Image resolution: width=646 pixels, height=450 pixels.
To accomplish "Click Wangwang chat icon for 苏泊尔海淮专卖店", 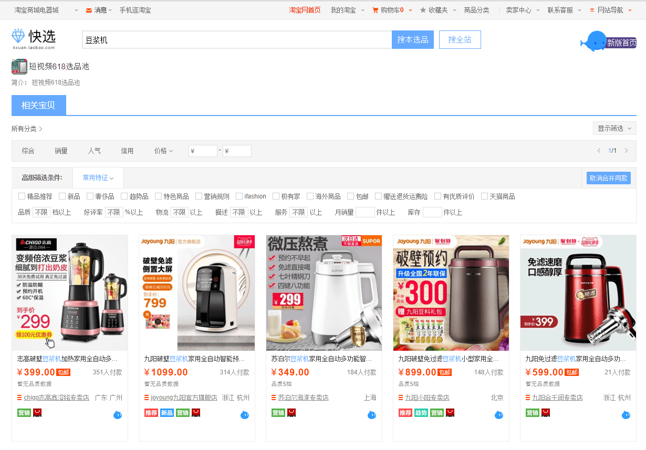I will (372, 415).
